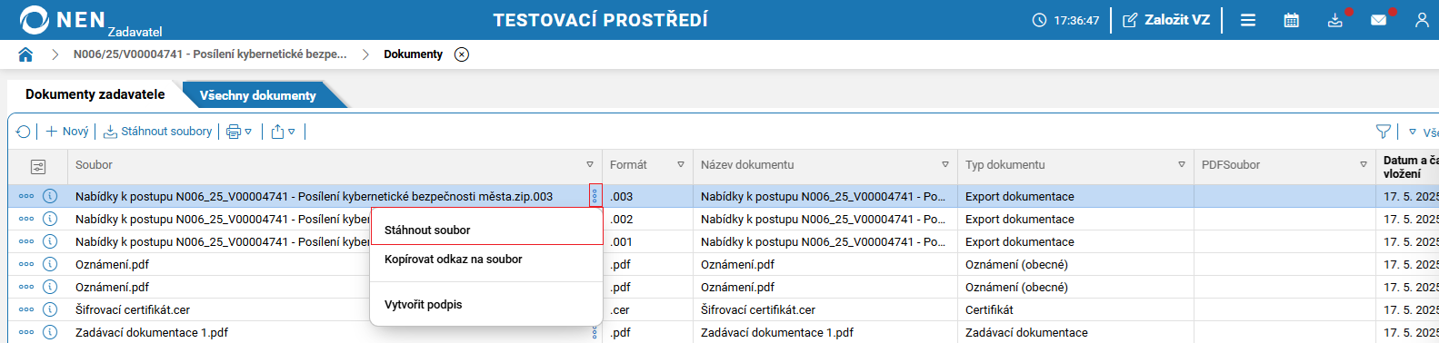This screenshot has width=1439, height=343.
Task: Click Šifrovací certifikát.cer in Název dokumentu column
Action: click(x=758, y=309)
